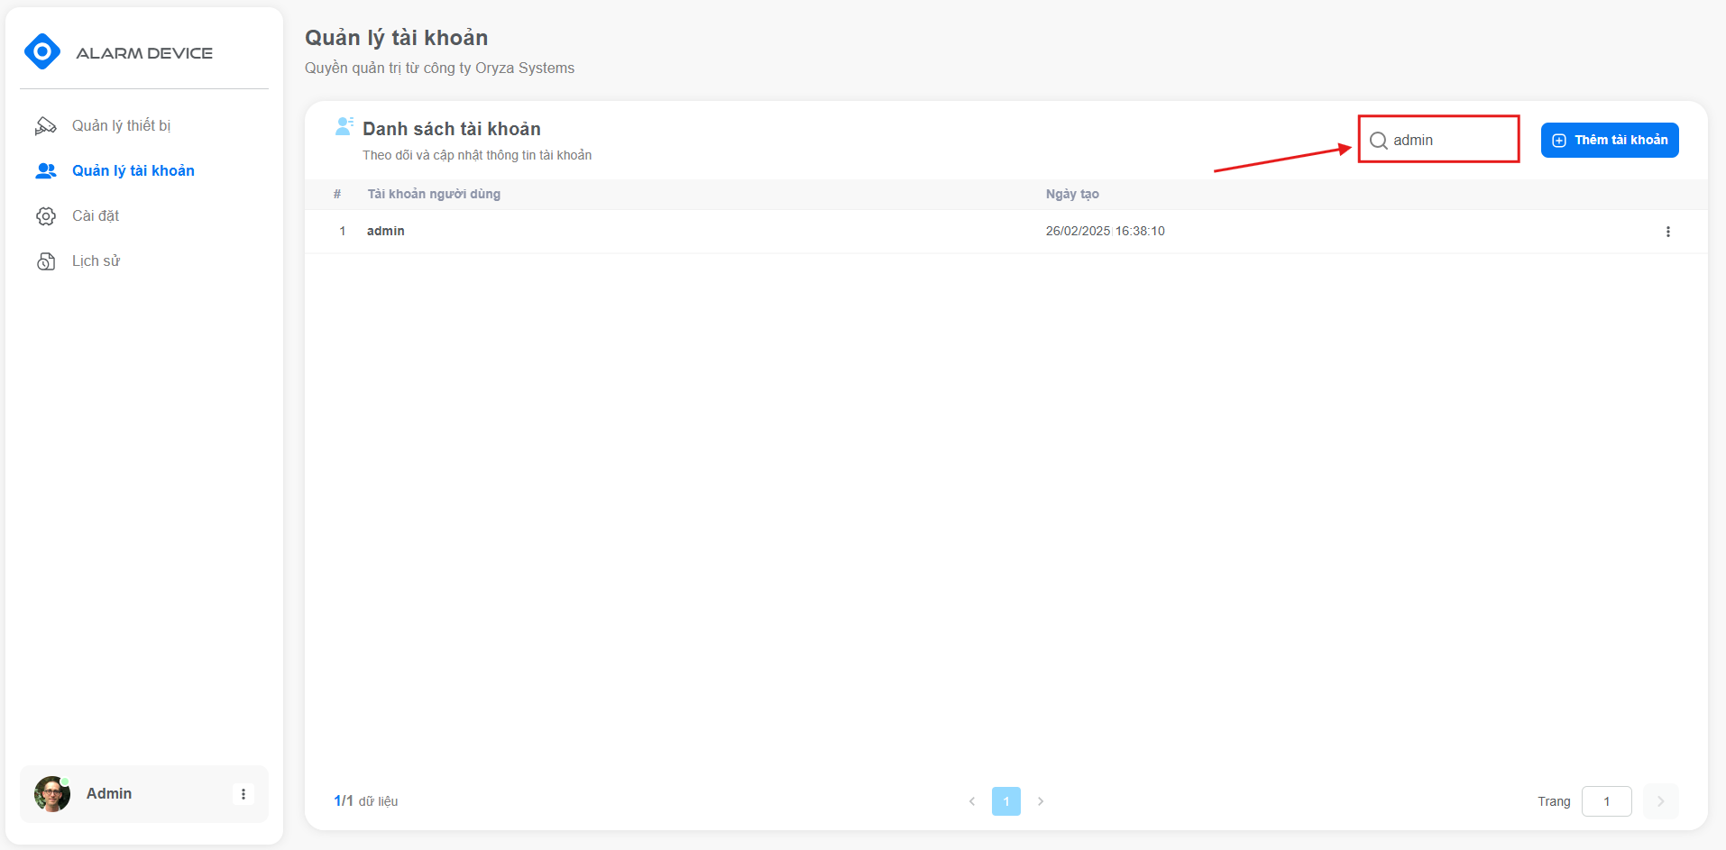Open Cài đặt settings menu
1726x850 pixels.
point(95,215)
